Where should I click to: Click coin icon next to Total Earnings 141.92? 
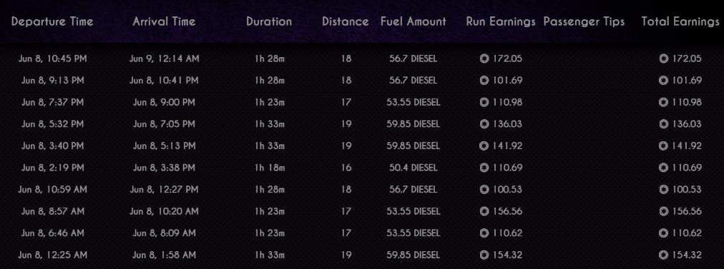(663, 146)
